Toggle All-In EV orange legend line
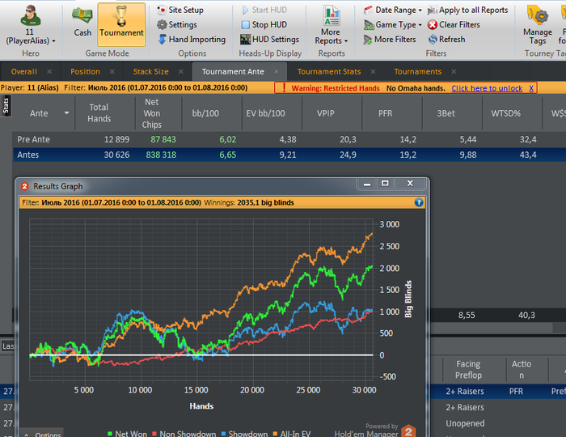This screenshot has width=566, height=437. click(292, 434)
